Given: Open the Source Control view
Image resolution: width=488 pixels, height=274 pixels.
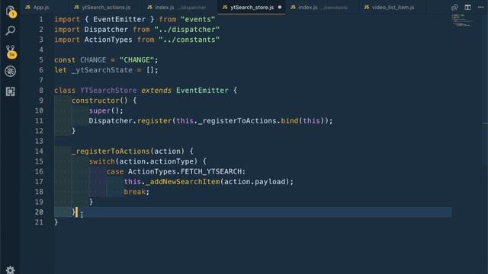Looking at the screenshot, I should (11, 52).
